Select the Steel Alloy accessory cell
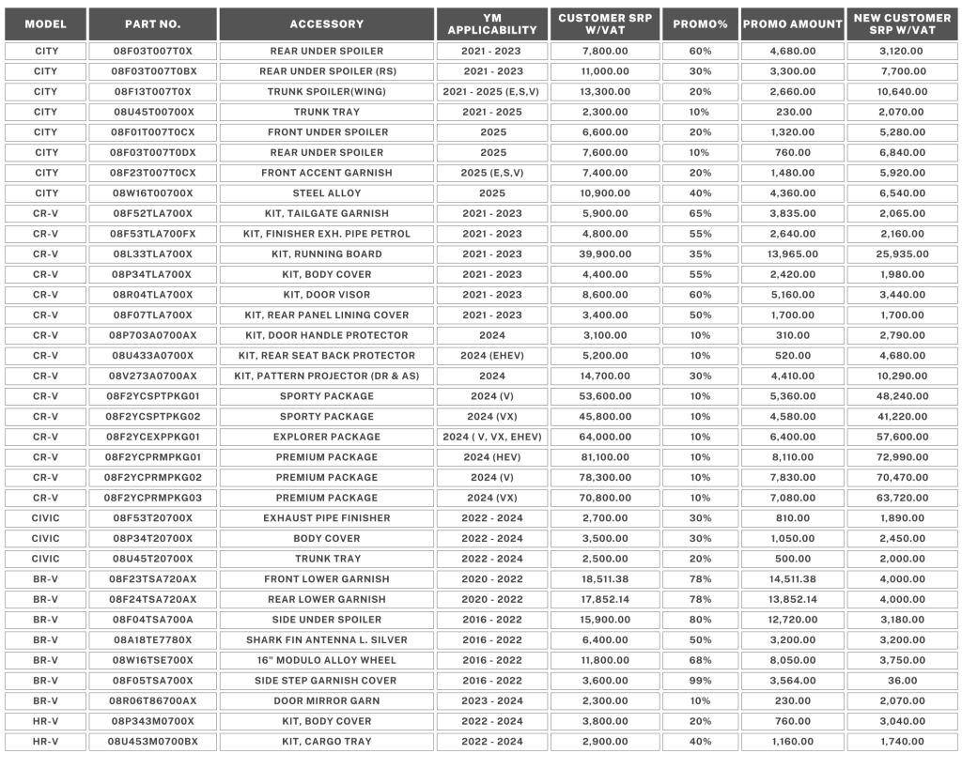The width and height of the screenshot is (962, 769). coord(327,193)
